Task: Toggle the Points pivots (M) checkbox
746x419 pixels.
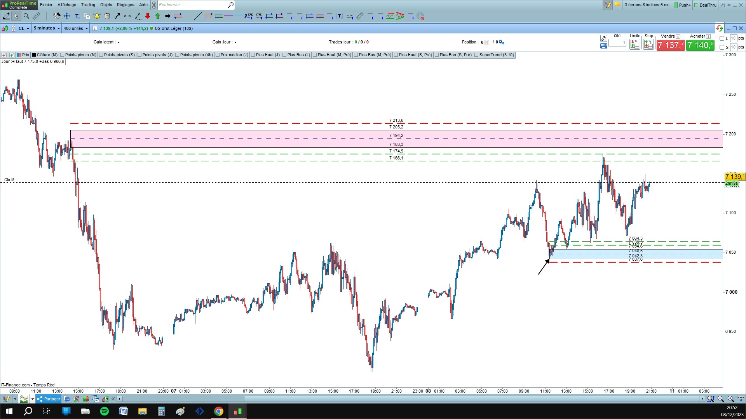Action: (x=62, y=55)
